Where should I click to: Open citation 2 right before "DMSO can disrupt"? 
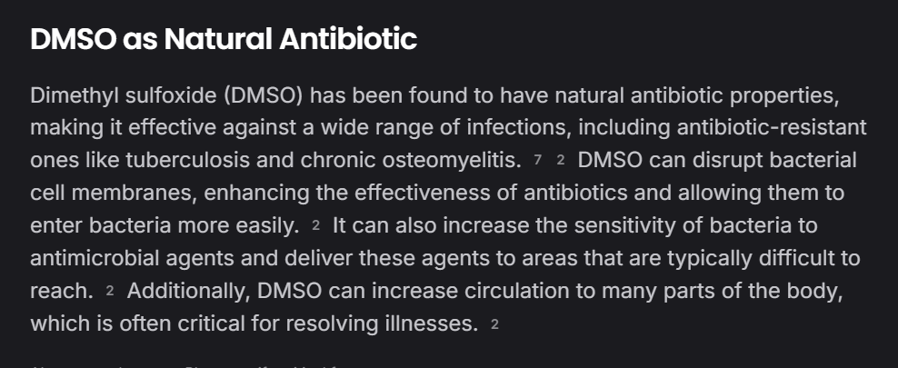click(561, 161)
